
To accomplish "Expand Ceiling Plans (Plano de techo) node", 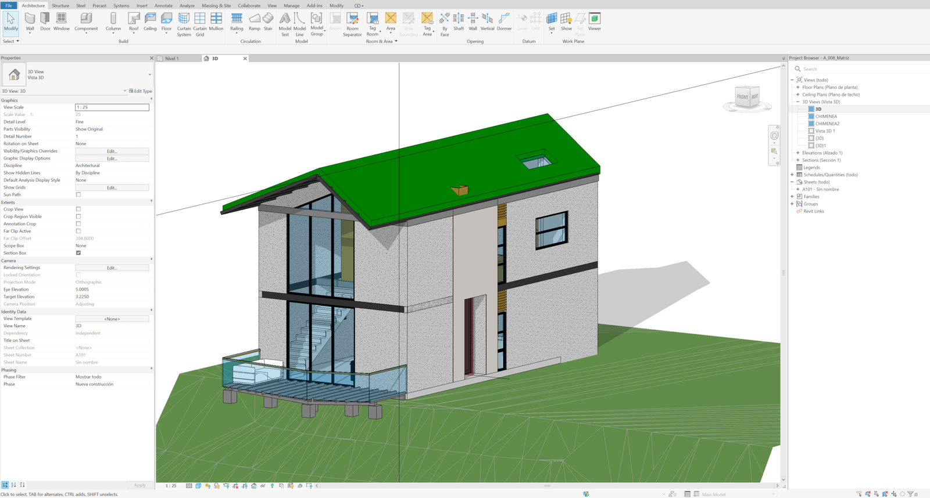I will click(798, 95).
